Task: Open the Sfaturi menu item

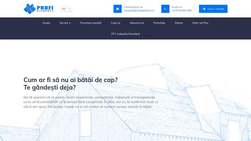Action: pyautogui.click(x=179, y=23)
